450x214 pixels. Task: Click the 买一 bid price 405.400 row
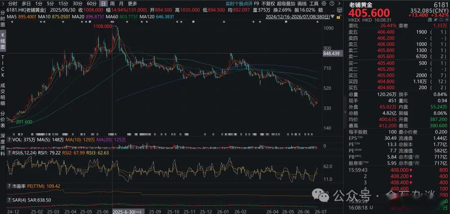click(x=397, y=63)
